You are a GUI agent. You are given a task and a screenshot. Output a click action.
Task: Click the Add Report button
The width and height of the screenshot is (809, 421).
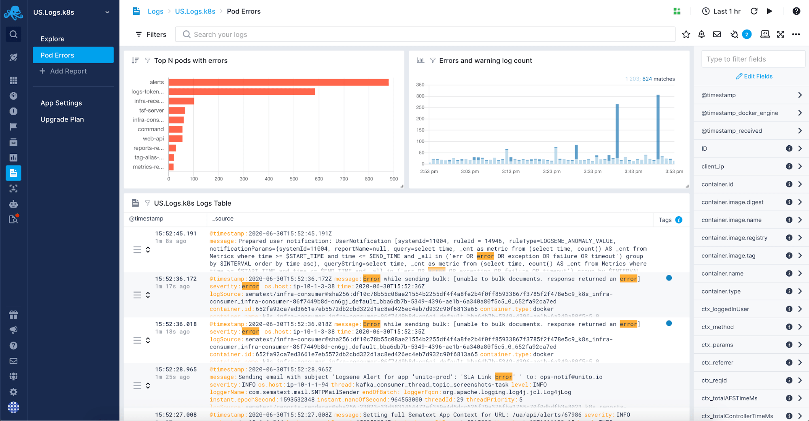tap(67, 71)
